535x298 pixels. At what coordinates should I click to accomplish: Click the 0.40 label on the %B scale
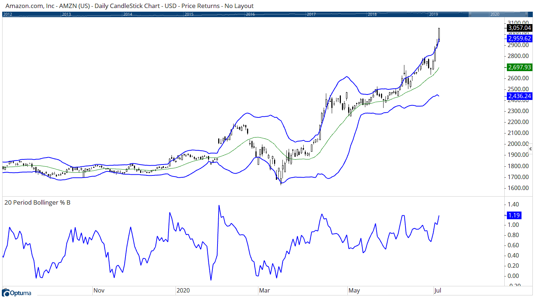513,255
